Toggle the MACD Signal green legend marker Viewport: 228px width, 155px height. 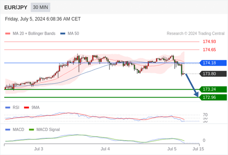click(31, 129)
